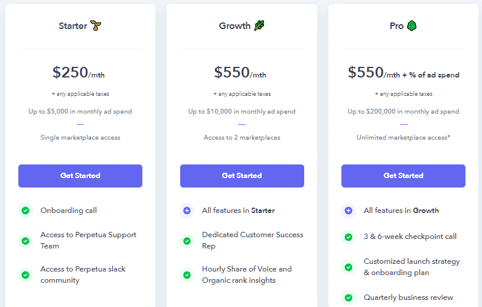Viewport: 482px width, 307px height.
Task: Get Started with the Starter plan
Action: (x=80, y=176)
